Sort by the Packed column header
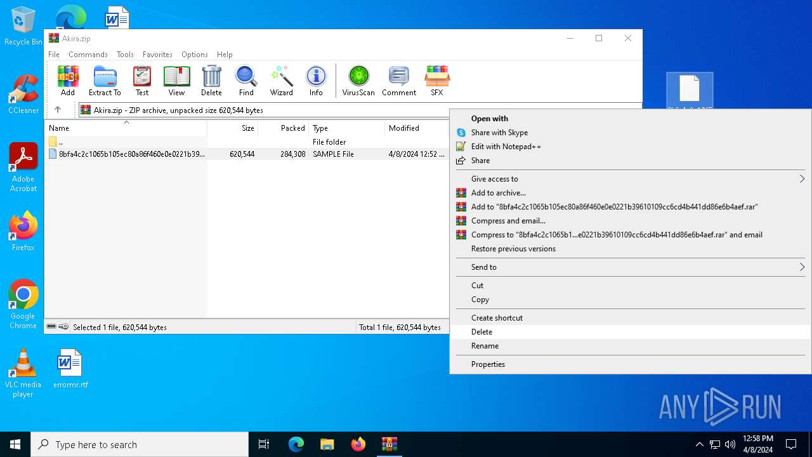The width and height of the screenshot is (812, 457). coord(284,128)
